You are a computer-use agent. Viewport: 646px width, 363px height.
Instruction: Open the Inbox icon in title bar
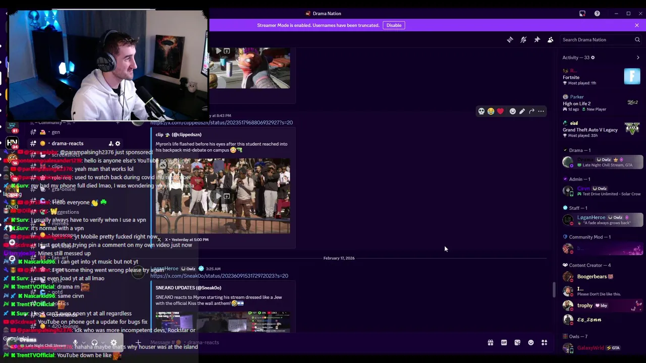click(582, 14)
